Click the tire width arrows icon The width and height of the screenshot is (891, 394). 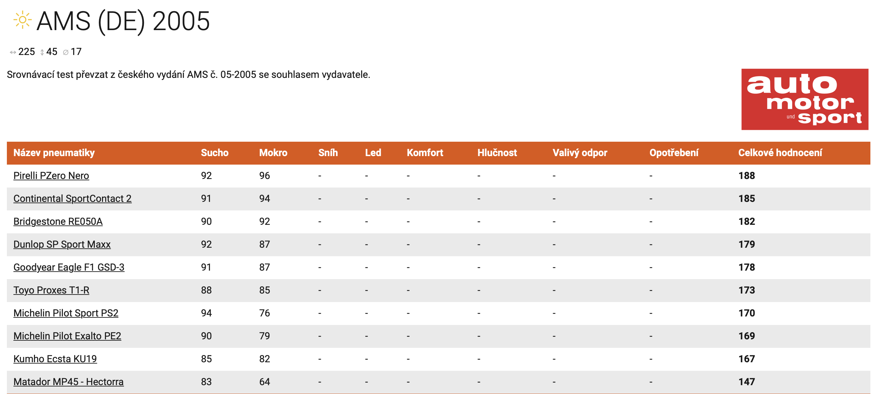[x=13, y=52]
